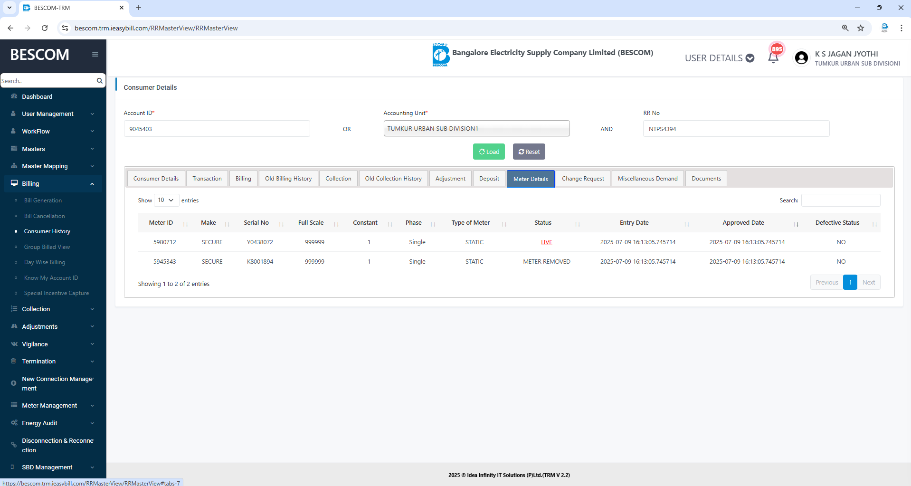
Task: Sort table by Approved Date column
Action: pyautogui.click(x=743, y=223)
